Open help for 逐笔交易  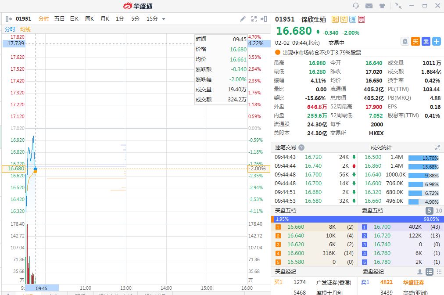click(x=301, y=147)
